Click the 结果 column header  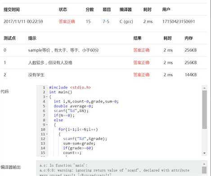137,38
